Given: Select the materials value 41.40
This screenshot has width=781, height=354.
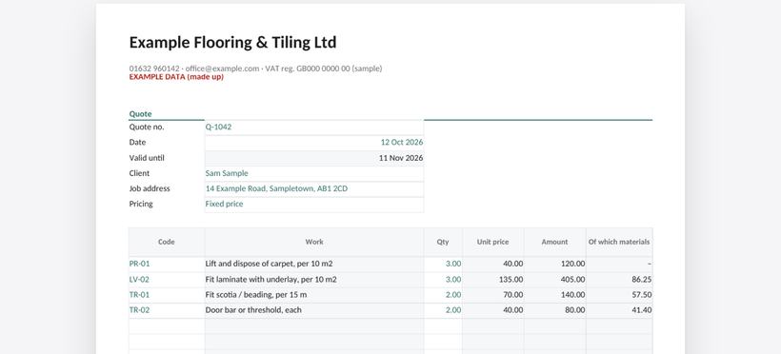Looking at the screenshot, I should pos(619,310).
